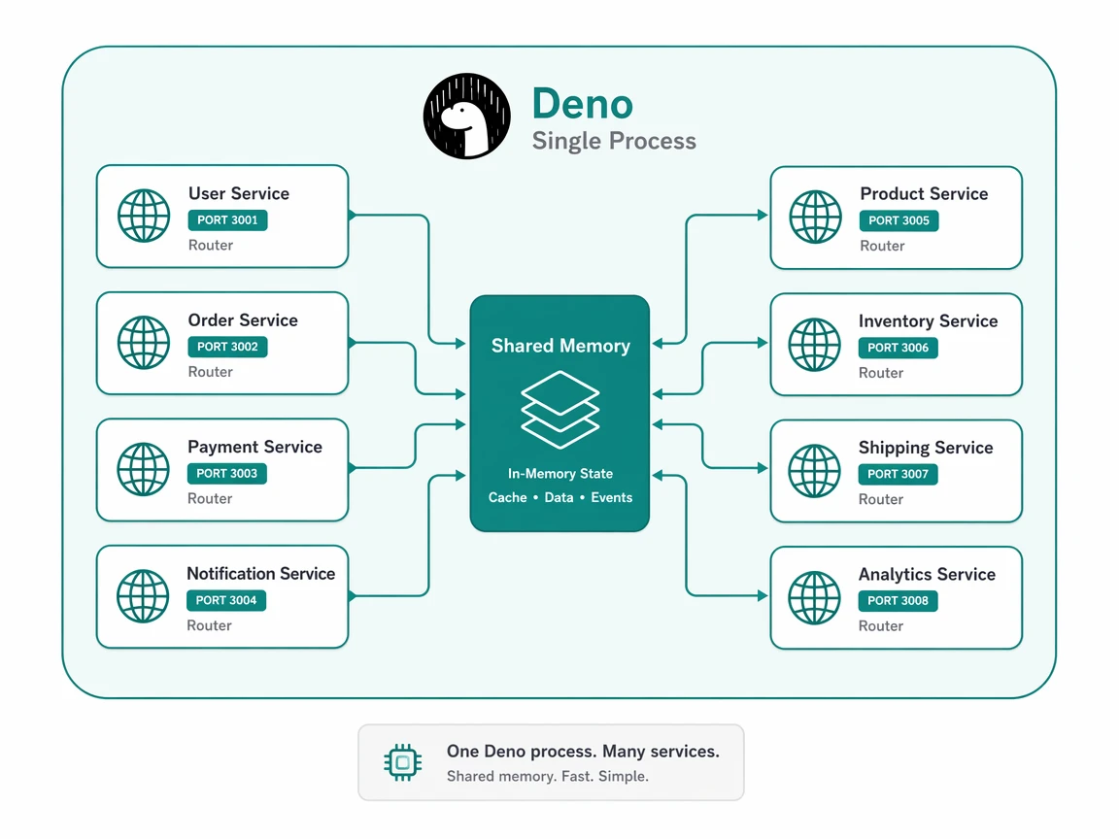This screenshot has width=1119, height=839.
Task: Select the PORT 3008 badge
Action: click(x=899, y=601)
